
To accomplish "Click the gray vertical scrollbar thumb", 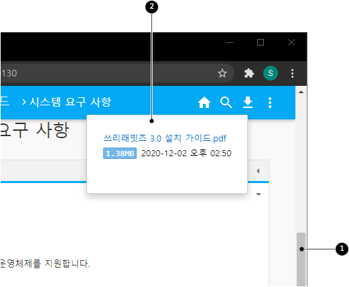I will pos(301,260).
